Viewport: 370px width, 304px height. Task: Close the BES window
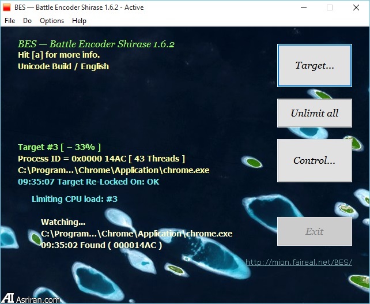pyautogui.click(x=356, y=7)
